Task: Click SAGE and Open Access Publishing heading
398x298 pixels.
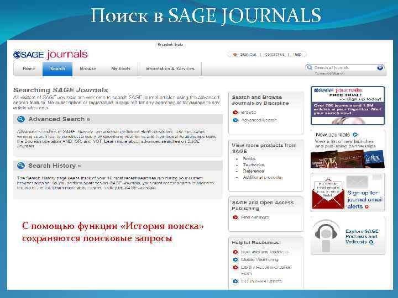Action: point(263,205)
